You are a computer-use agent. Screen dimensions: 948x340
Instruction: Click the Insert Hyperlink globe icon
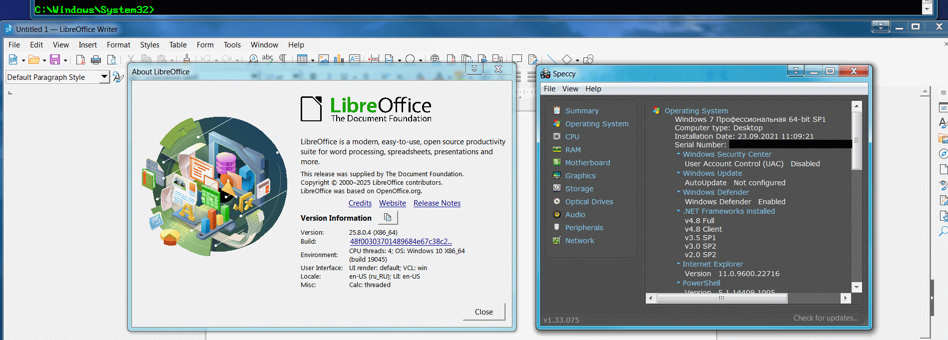click(x=435, y=59)
